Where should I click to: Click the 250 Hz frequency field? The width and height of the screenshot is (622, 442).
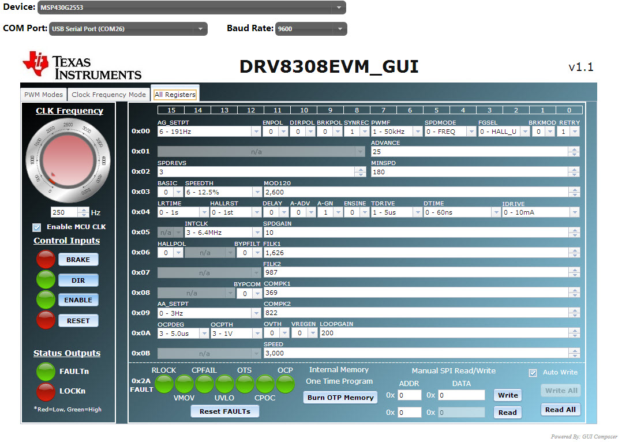click(65, 212)
